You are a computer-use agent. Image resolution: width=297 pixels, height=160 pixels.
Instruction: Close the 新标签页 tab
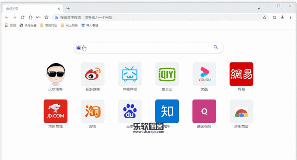click(x=59, y=9)
